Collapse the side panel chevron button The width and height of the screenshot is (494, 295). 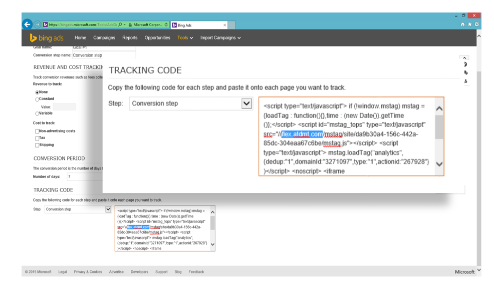point(464,58)
